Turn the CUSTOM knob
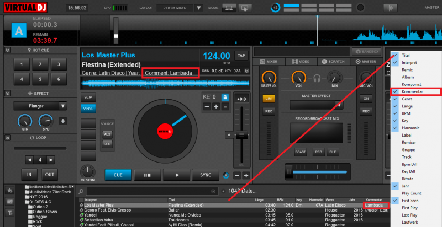The image size is (442, 227). click(x=88, y=171)
